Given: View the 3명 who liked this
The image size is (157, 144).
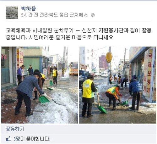Looking at the screenshot, I should coord(17,139).
